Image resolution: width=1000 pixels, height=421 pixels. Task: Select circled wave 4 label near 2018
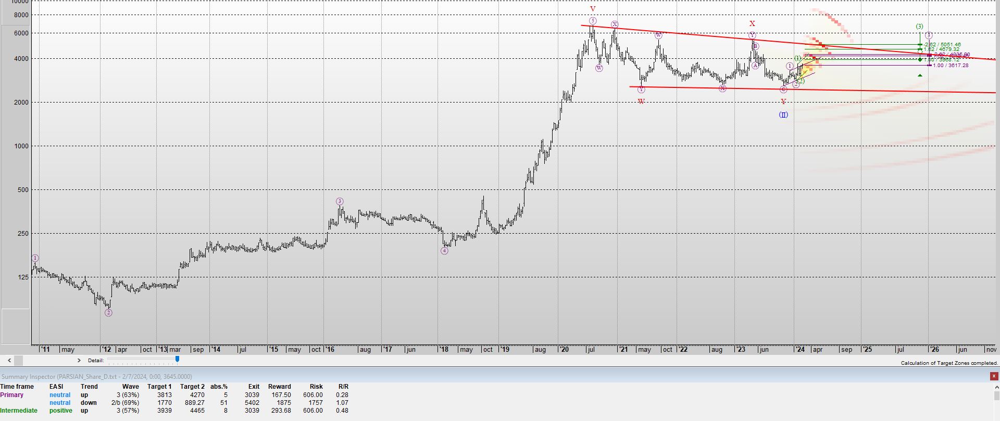pos(444,251)
